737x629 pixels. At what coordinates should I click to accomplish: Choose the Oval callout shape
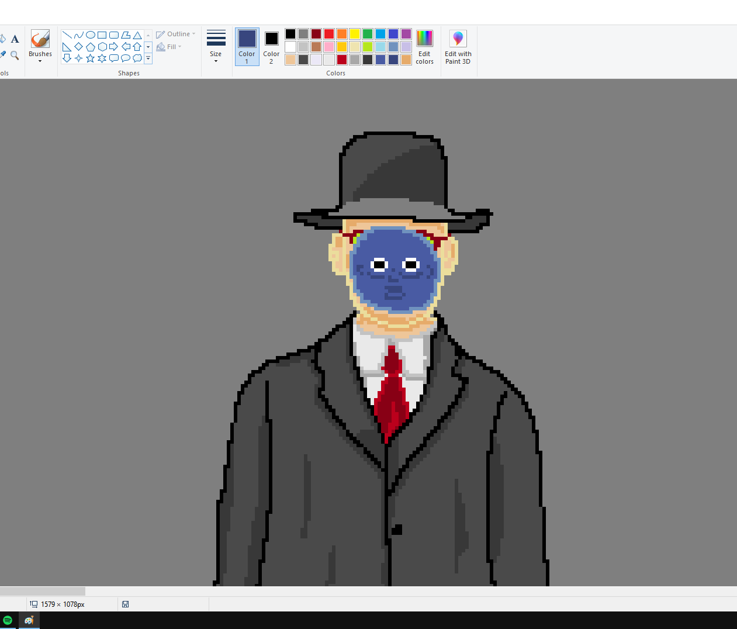126,58
